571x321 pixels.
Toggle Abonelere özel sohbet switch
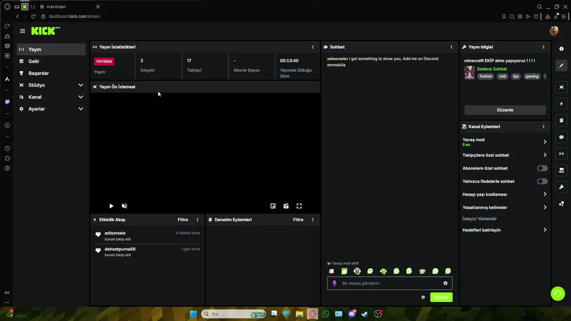point(542,169)
